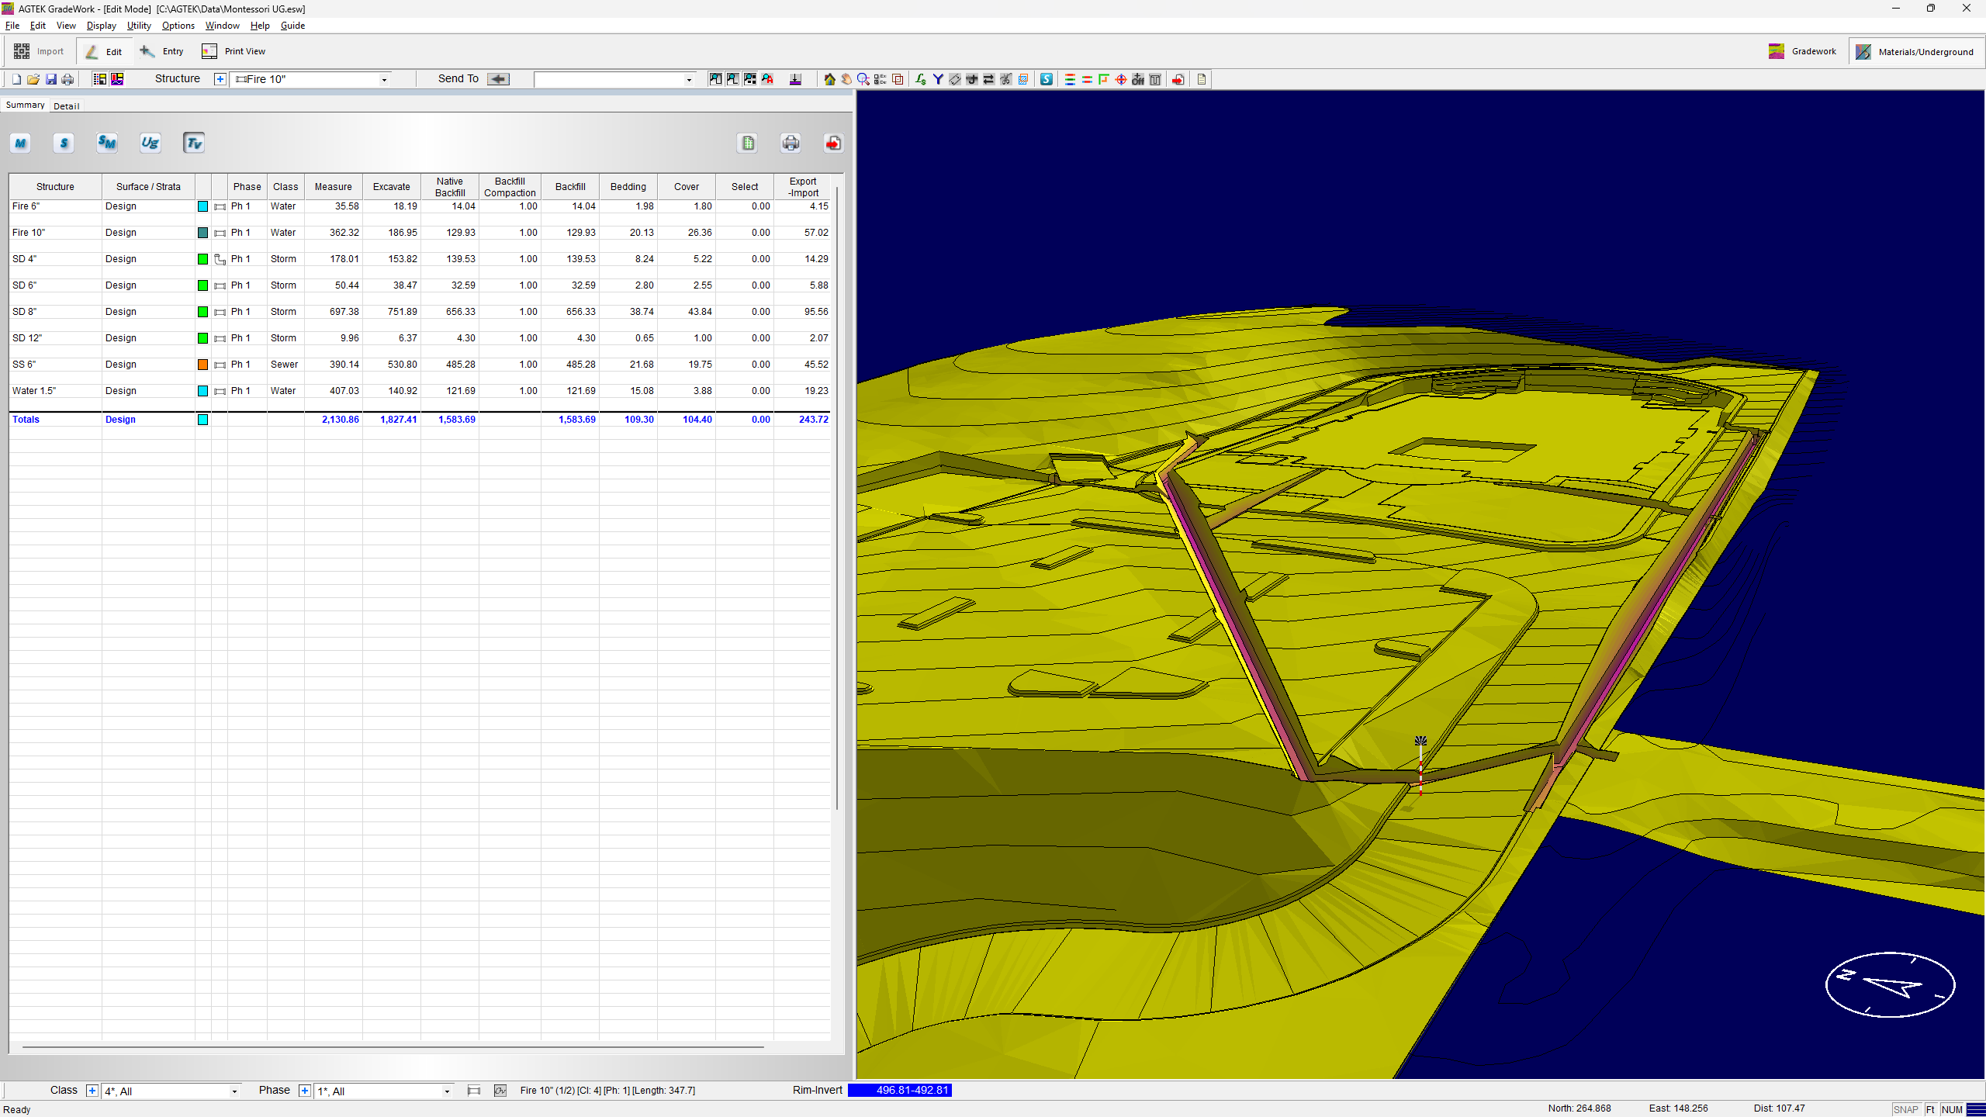Click the blue S toolbar icon
The image size is (1986, 1117).
pyautogui.click(x=1047, y=79)
